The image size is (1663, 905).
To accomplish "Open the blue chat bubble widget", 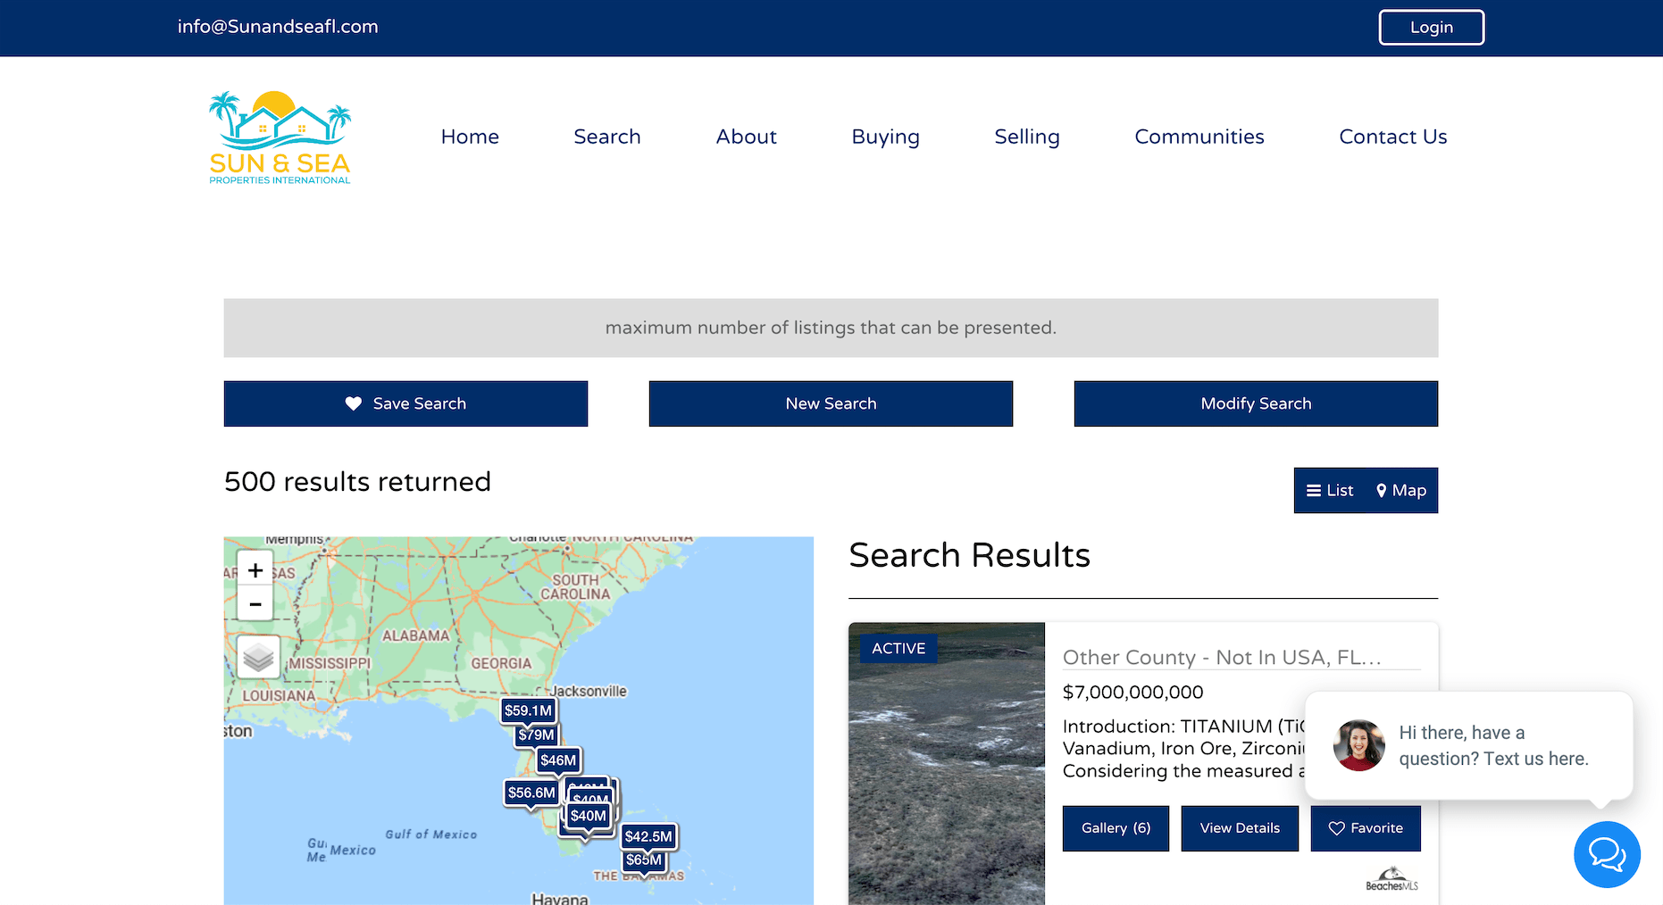I will 1606,854.
